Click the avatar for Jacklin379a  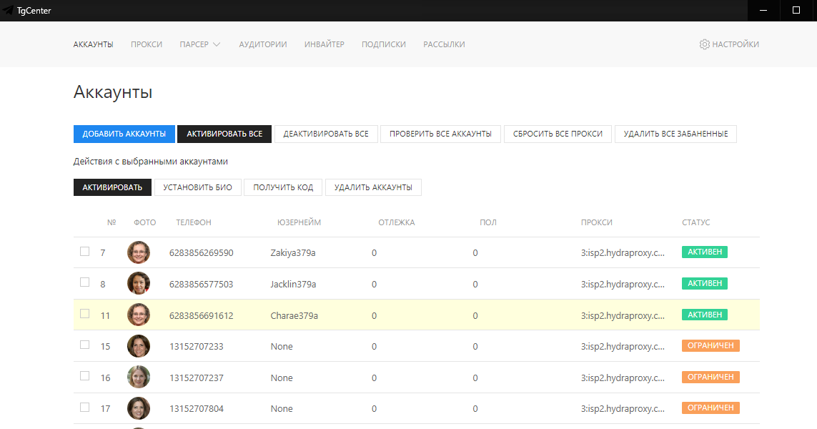click(139, 284)
